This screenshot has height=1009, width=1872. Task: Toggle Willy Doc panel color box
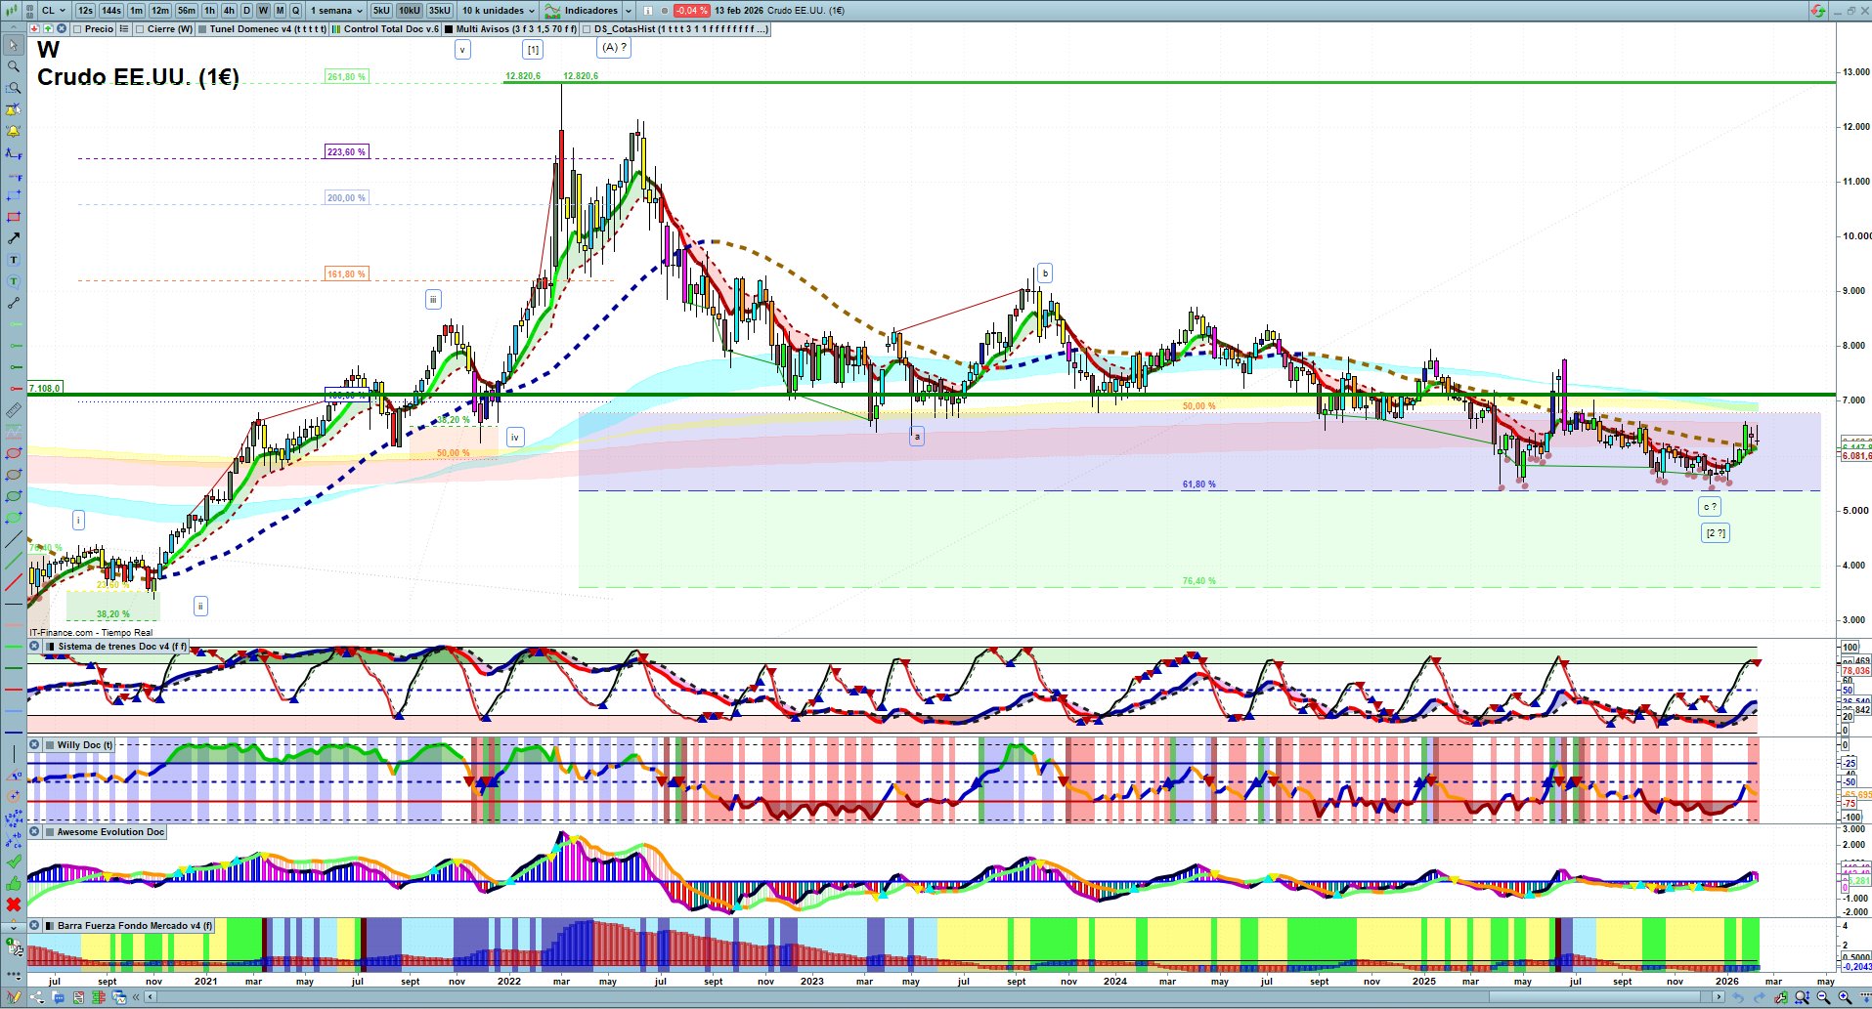(x=50, y=745)
